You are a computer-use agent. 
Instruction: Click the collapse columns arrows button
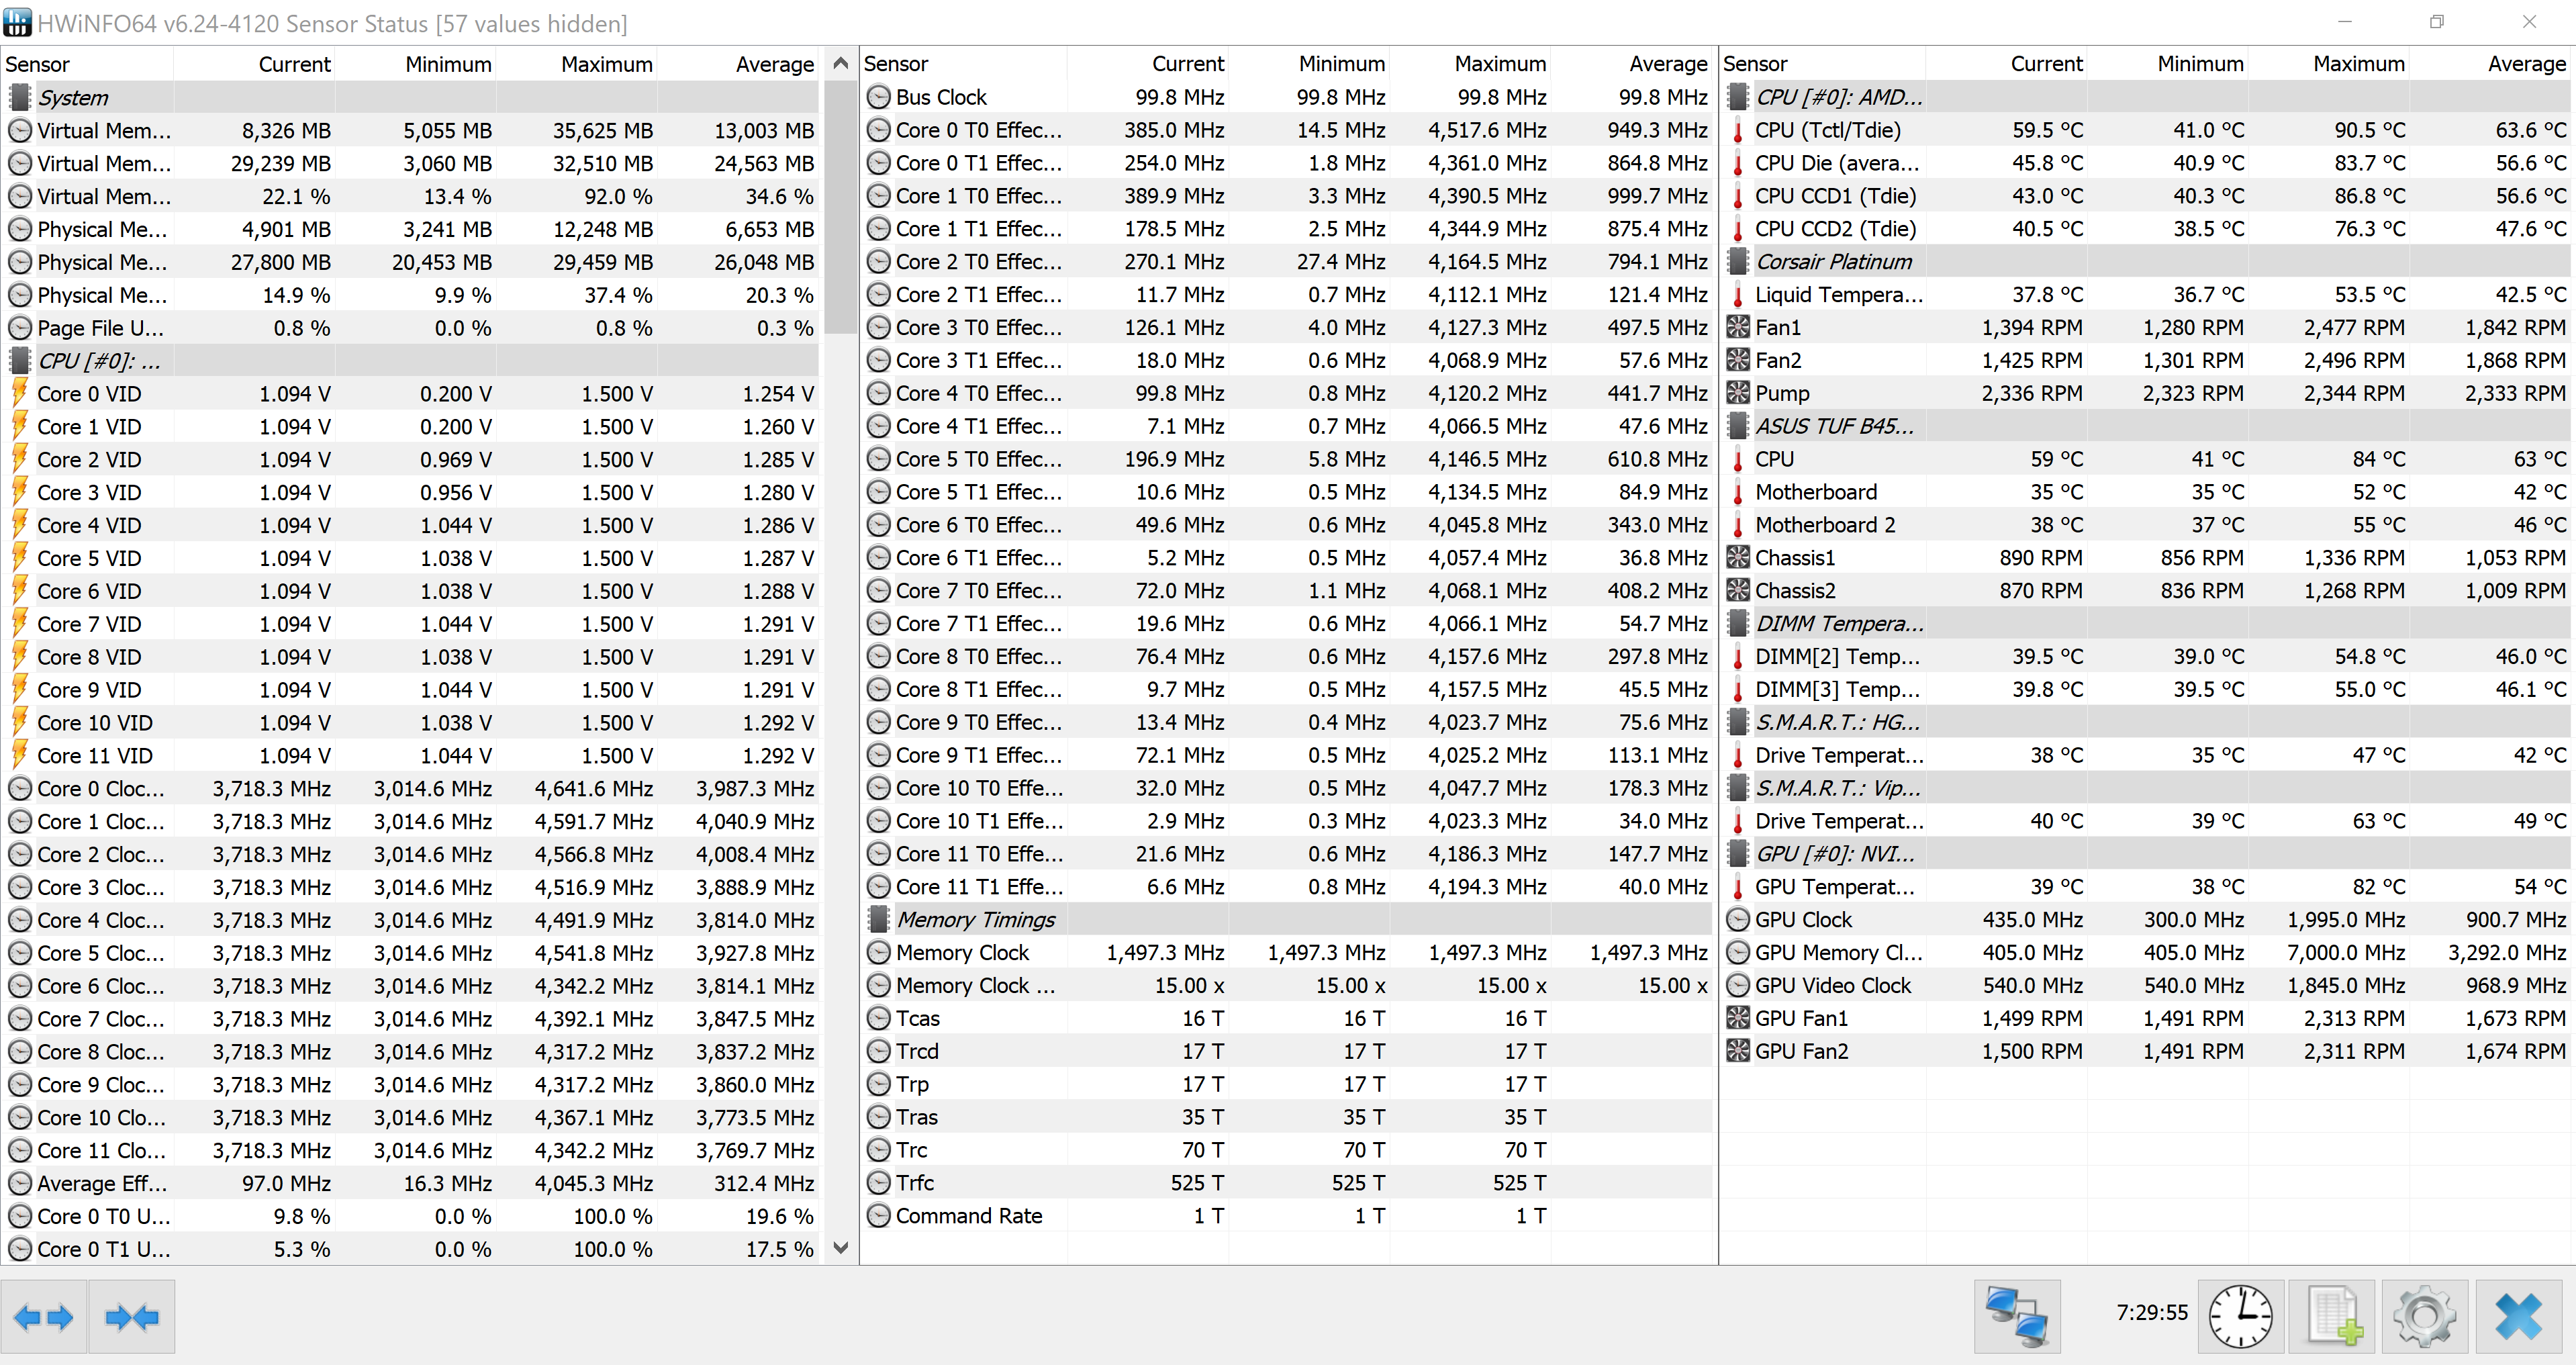point(132,1317)
